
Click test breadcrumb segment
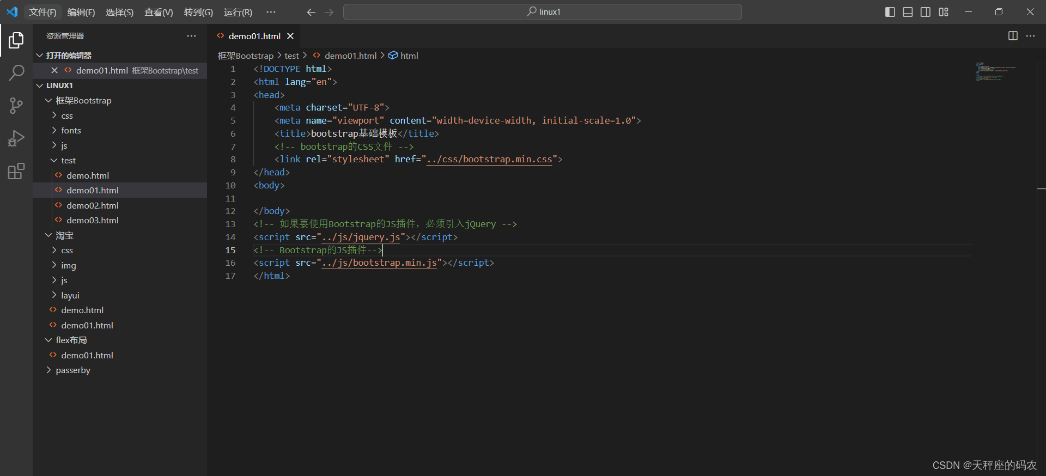point(291,56)
